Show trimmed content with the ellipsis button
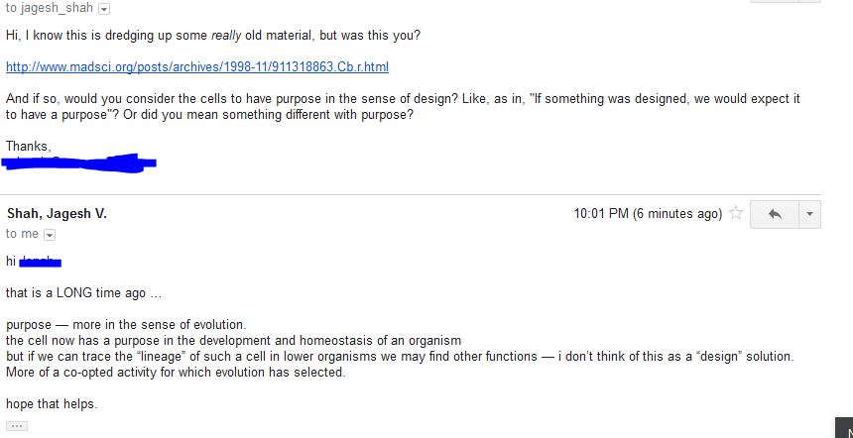Image resolution: width=853 pixels, height=438 pixels. 17,426
